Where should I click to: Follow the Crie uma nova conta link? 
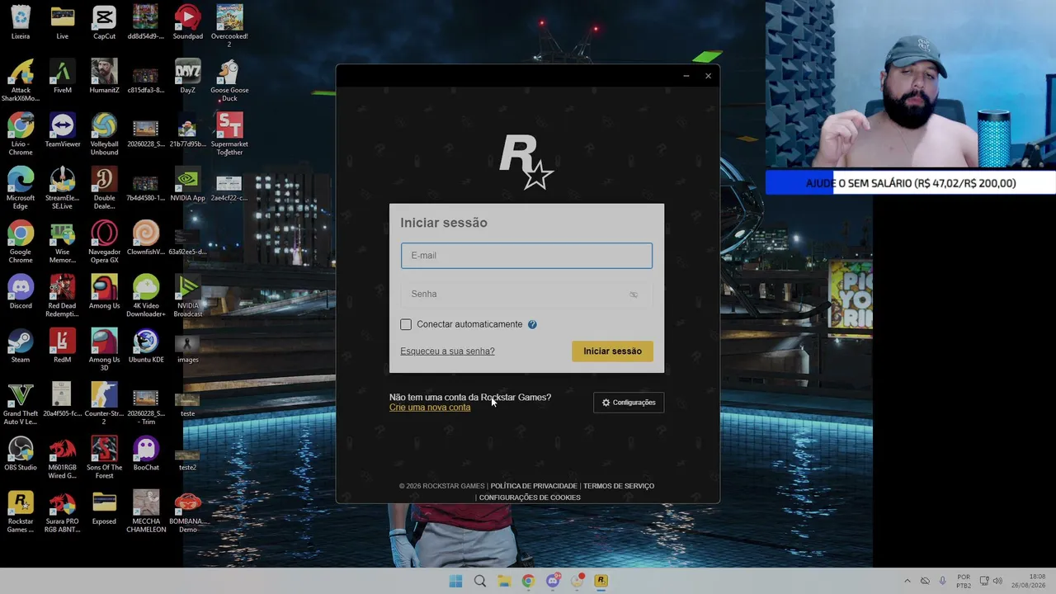(430, 408)
